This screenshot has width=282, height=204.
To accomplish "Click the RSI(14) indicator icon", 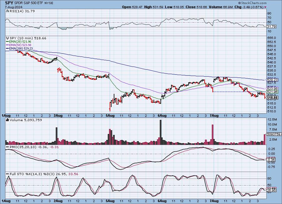I will 7,11.
